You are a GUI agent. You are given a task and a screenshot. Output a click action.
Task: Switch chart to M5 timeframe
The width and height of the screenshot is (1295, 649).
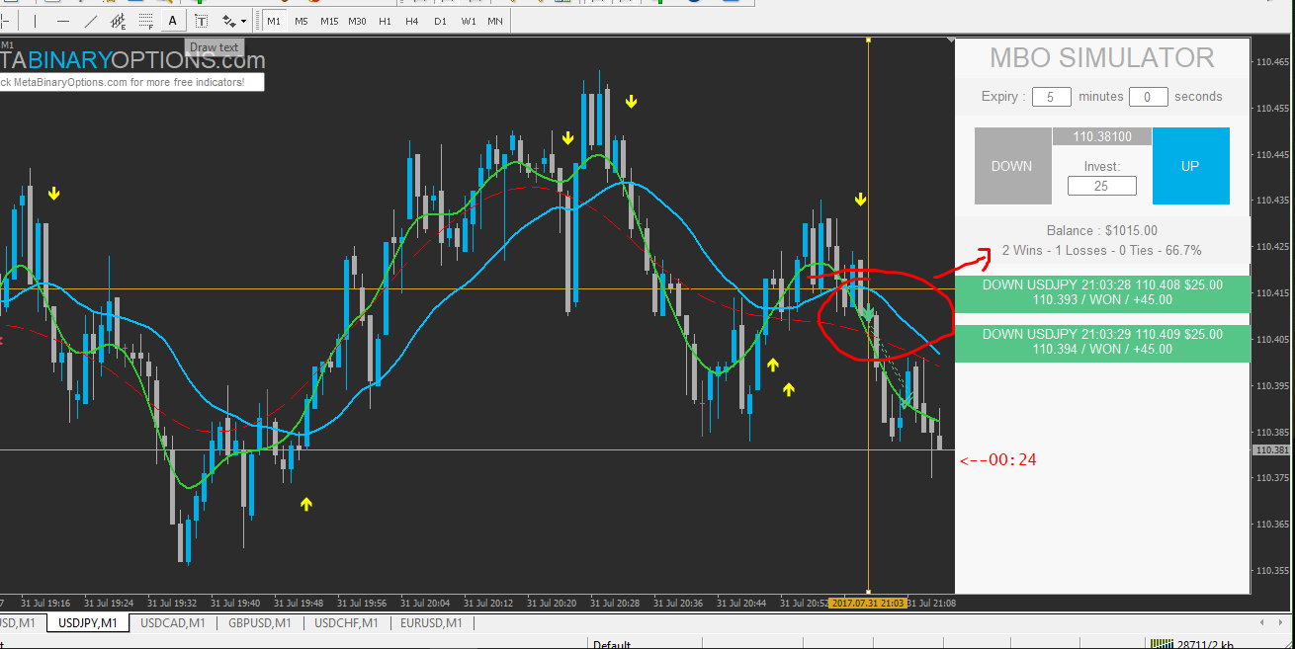click(301, 21)
